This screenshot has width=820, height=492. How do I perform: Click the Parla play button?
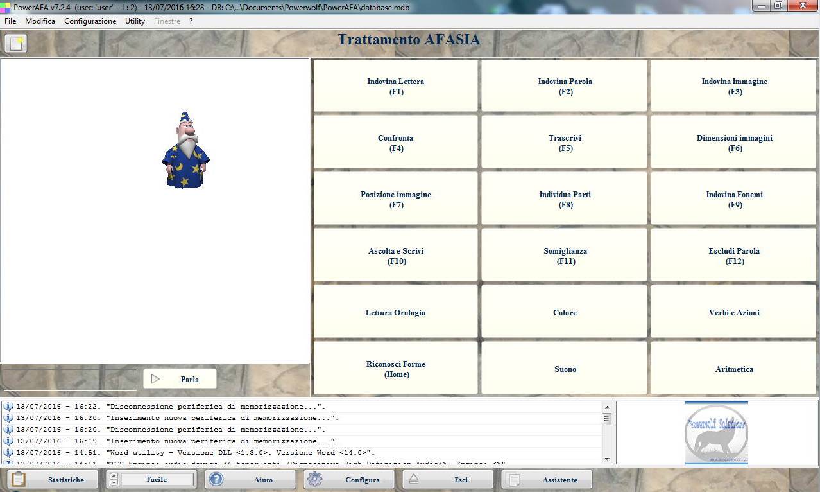click(180, 379)
